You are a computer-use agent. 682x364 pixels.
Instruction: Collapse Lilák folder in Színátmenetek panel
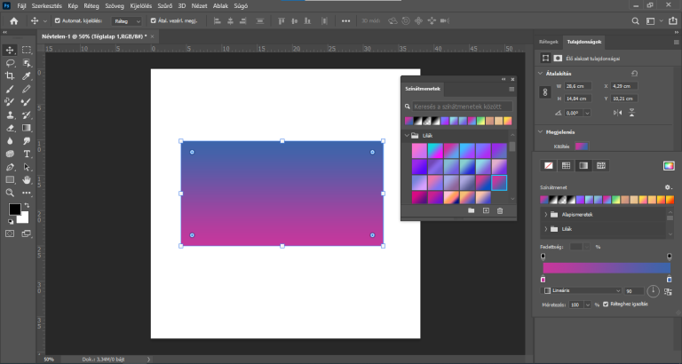407,136
